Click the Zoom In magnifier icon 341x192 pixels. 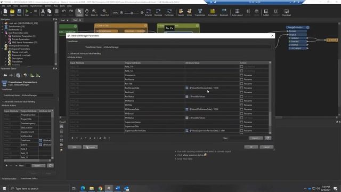tap(94, 12)
